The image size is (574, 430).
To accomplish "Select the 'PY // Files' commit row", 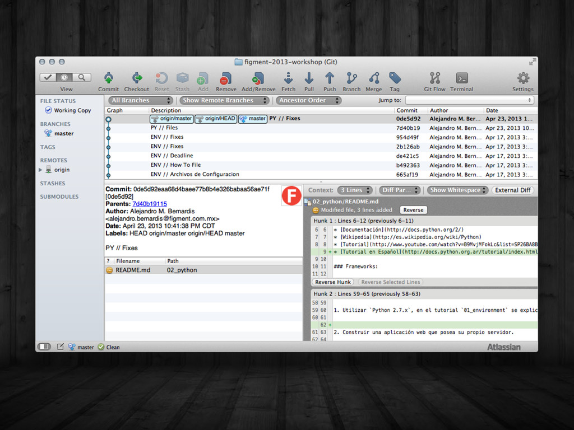I will coord(321,128).
